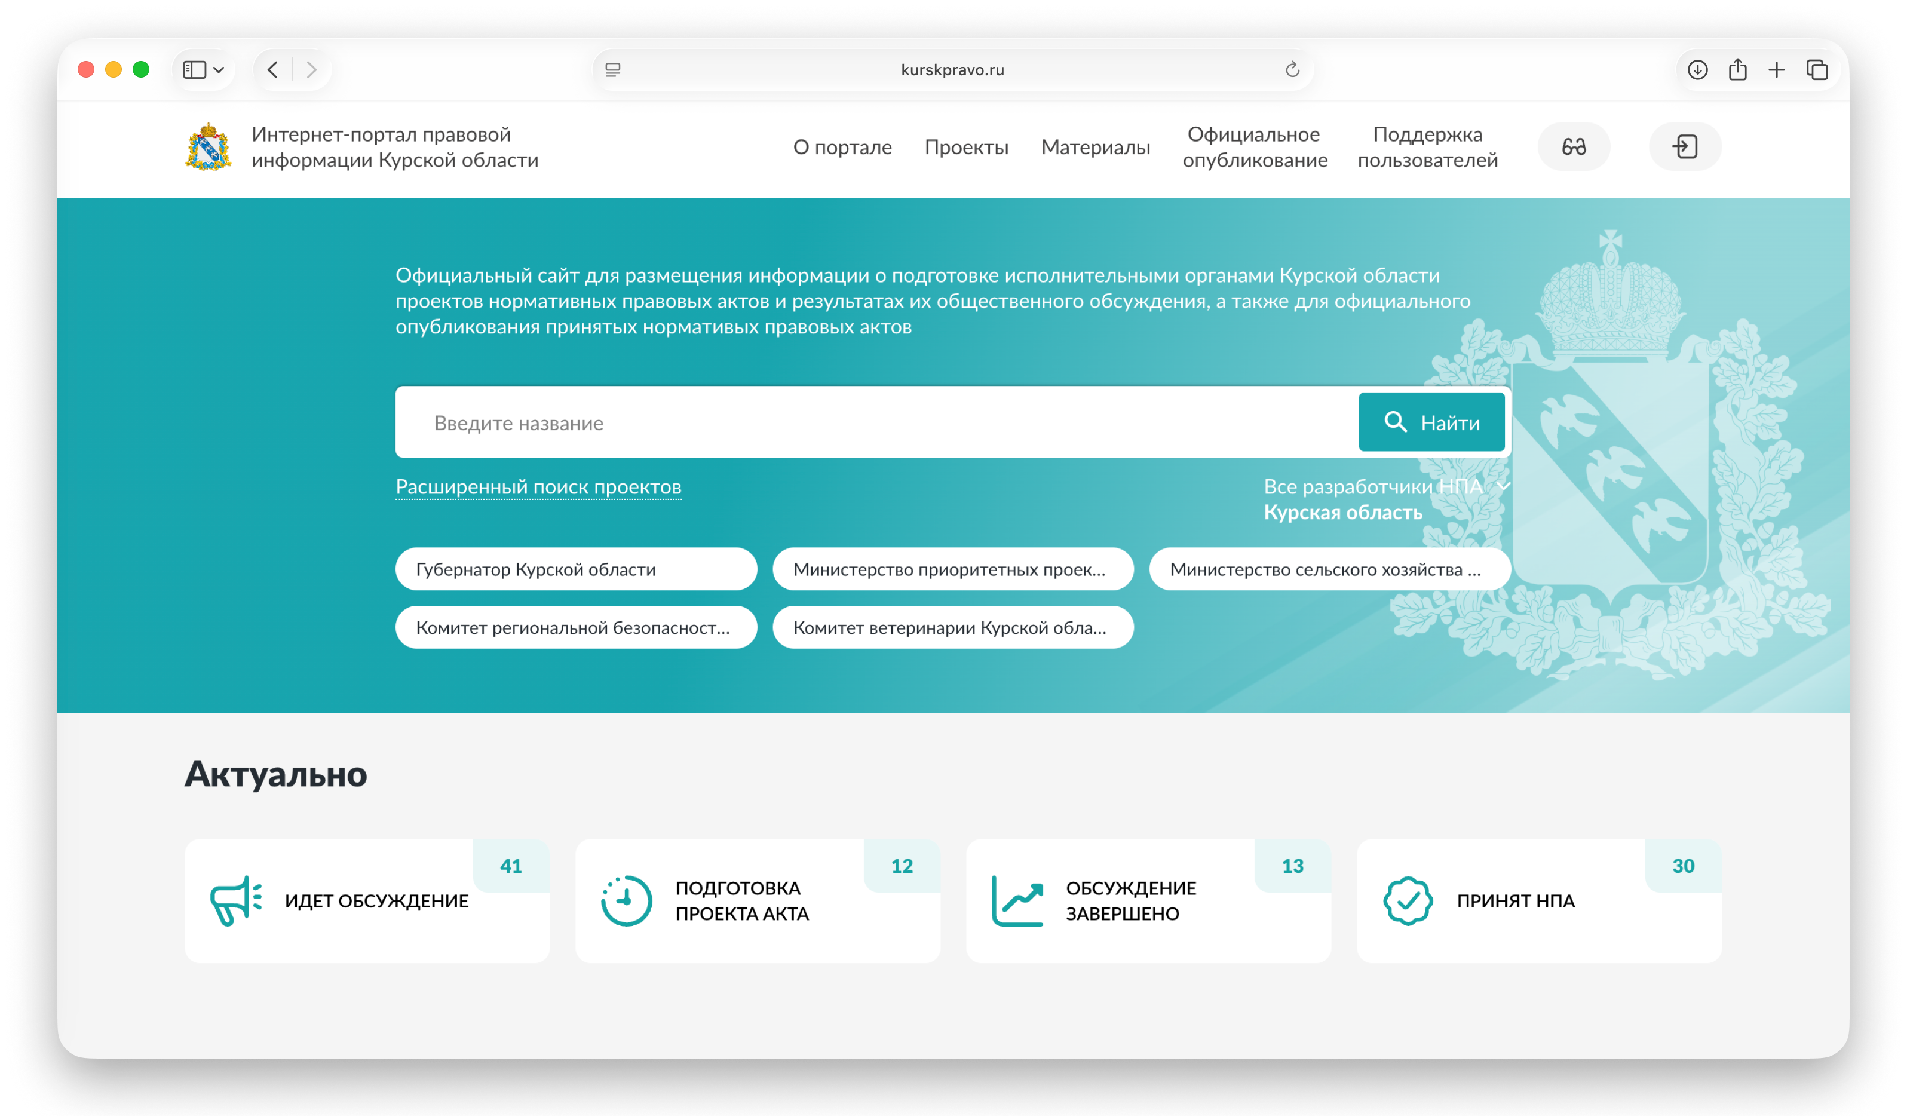Image resolution: width=1907 pixels, height=1116 pixels.
Task: Click the count badge 30
Action: point(1684,866)
